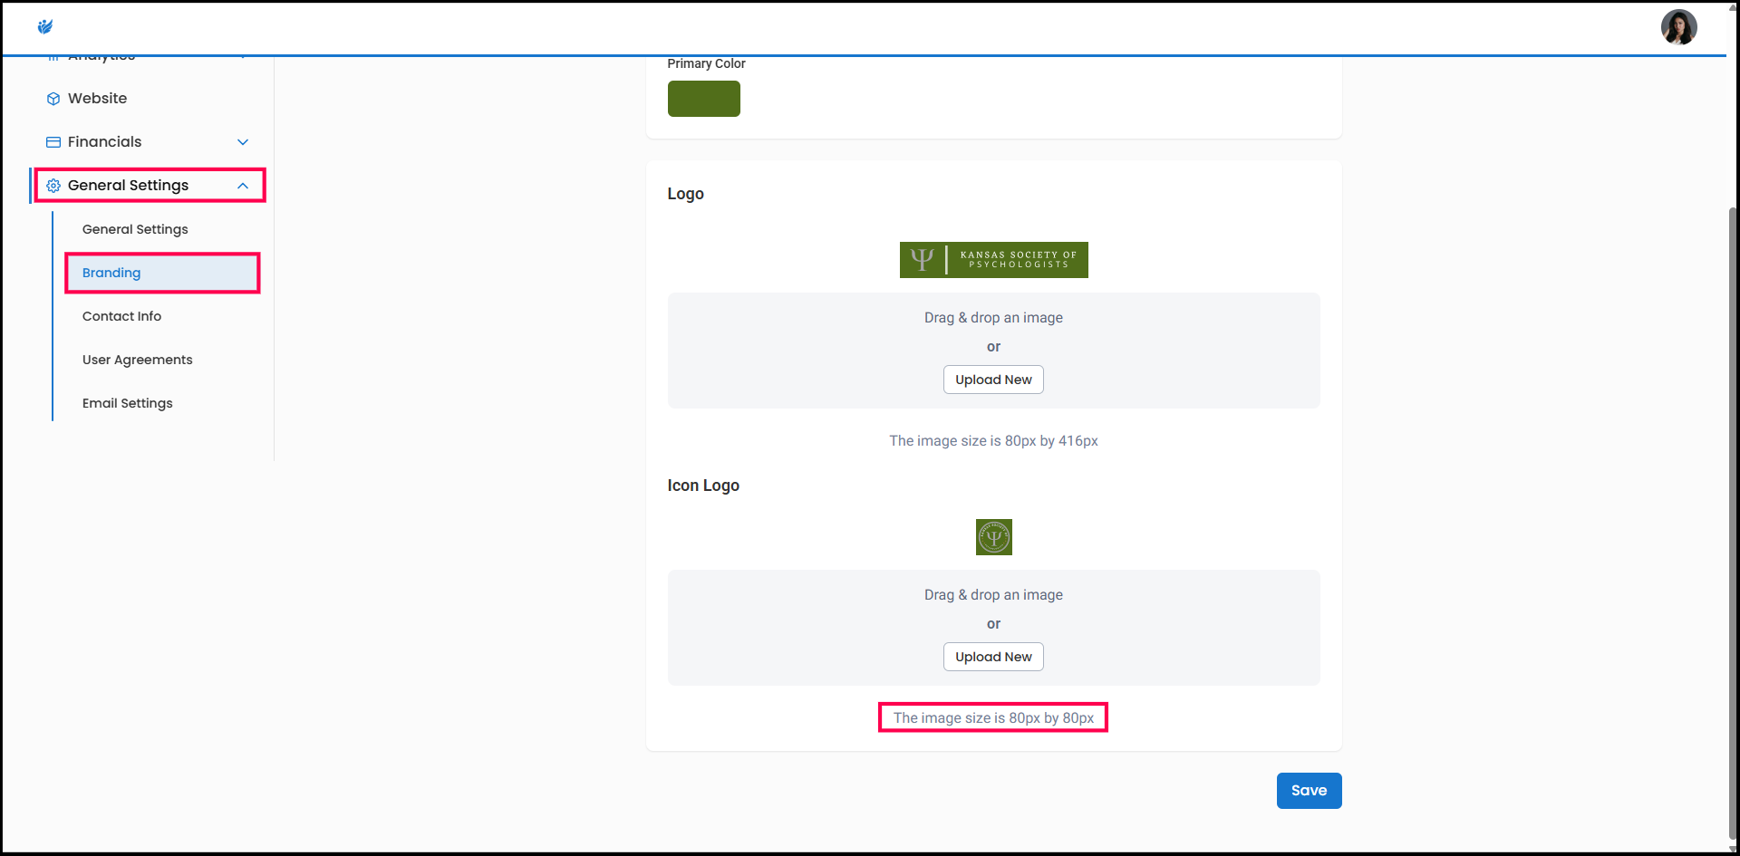Image resolution: width=1740 pixels, height=856 pixels.
Task: Click the Financials card icon in the sidebar
Action: [53, 142]
